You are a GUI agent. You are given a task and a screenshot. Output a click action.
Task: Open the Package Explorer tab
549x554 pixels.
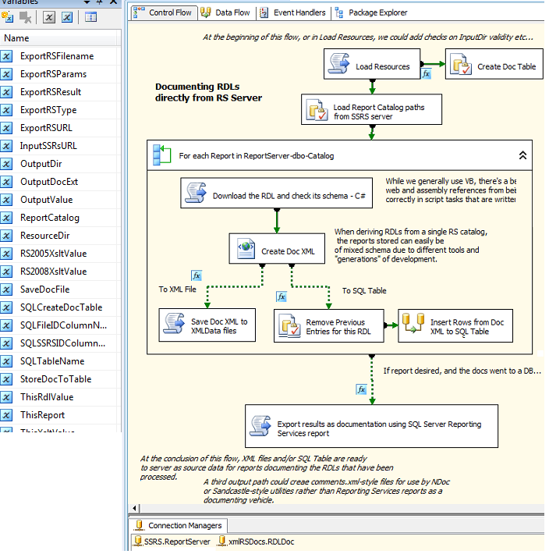point(371,12)
